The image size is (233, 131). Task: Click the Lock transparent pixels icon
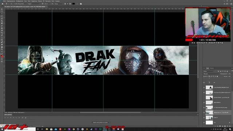click(209, 76)
